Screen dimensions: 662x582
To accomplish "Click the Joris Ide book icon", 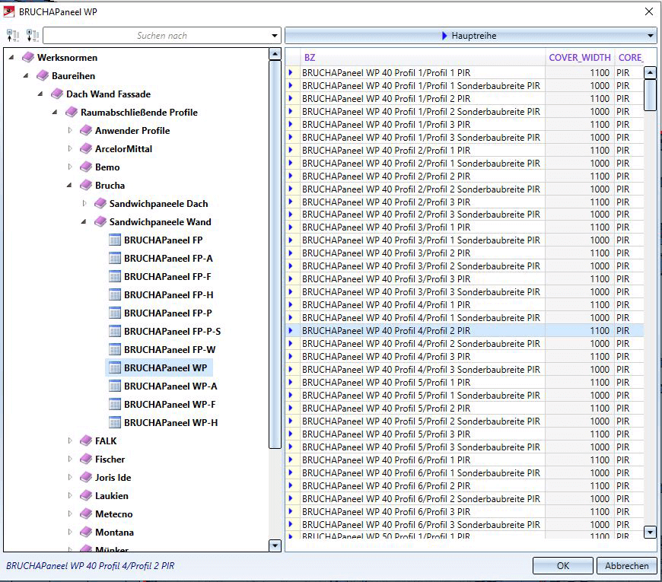I will point(86,477).
